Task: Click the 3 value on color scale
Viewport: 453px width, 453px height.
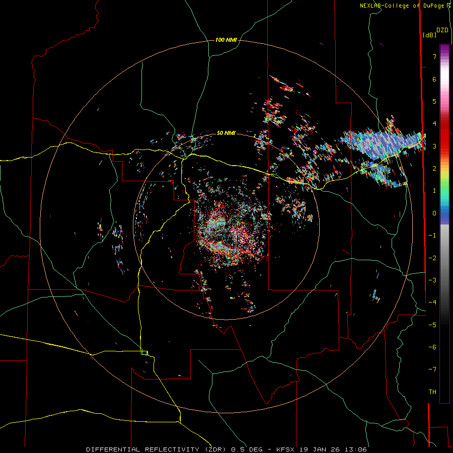Action: 434,146
